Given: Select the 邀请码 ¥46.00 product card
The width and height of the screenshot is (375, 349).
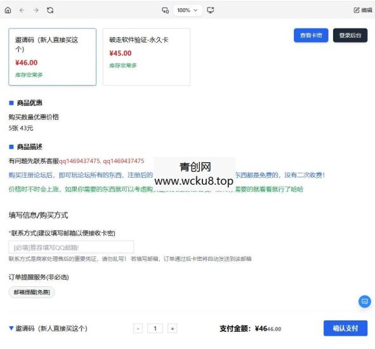Looking at the screenshot, I should (x=53, y=56).
